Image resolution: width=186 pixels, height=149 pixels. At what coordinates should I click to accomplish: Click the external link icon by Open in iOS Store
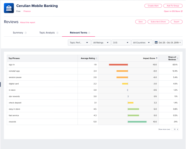[x=181, y=11]
